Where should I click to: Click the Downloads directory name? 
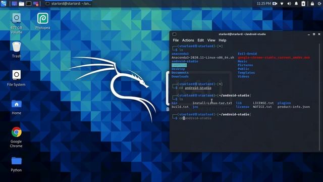(x=180, y=76)
